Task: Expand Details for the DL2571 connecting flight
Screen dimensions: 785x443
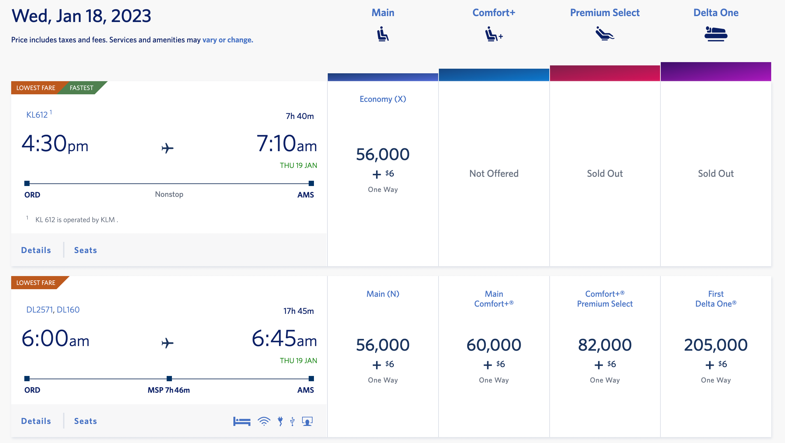Action: 36,421
